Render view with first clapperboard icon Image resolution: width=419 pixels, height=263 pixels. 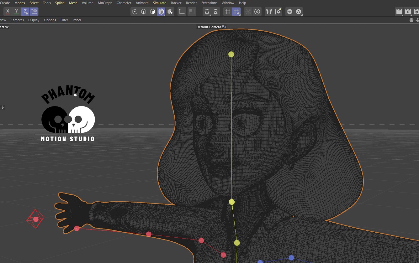399,12
